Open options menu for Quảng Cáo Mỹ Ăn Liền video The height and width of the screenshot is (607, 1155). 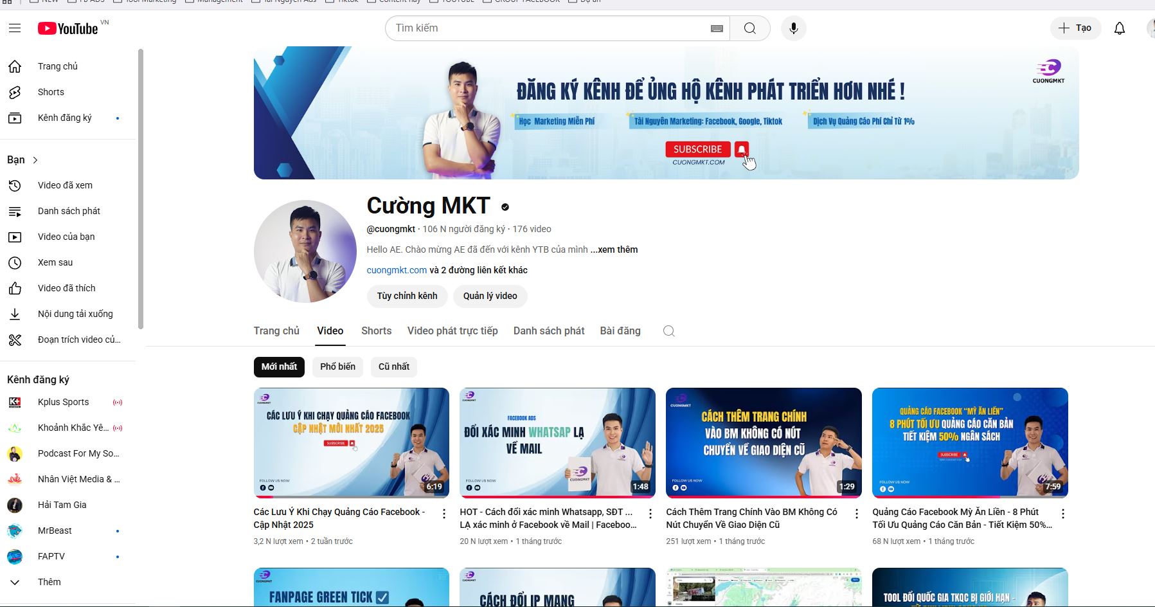[1062, 514]
